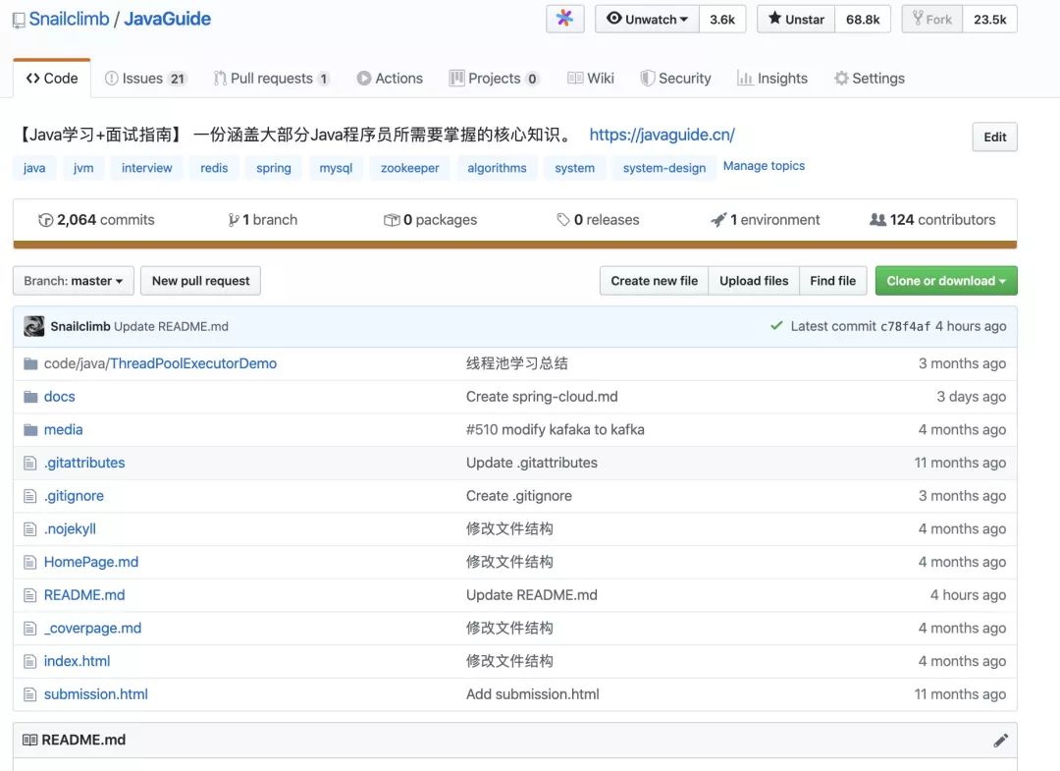This screenshot has width=1060, height=771.
Task: Open the Actions tab
Action: (390, 79)
